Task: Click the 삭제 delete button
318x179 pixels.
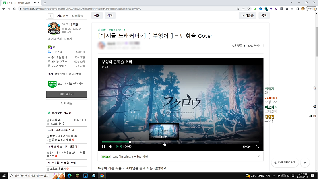Action: tap(109, 16)
